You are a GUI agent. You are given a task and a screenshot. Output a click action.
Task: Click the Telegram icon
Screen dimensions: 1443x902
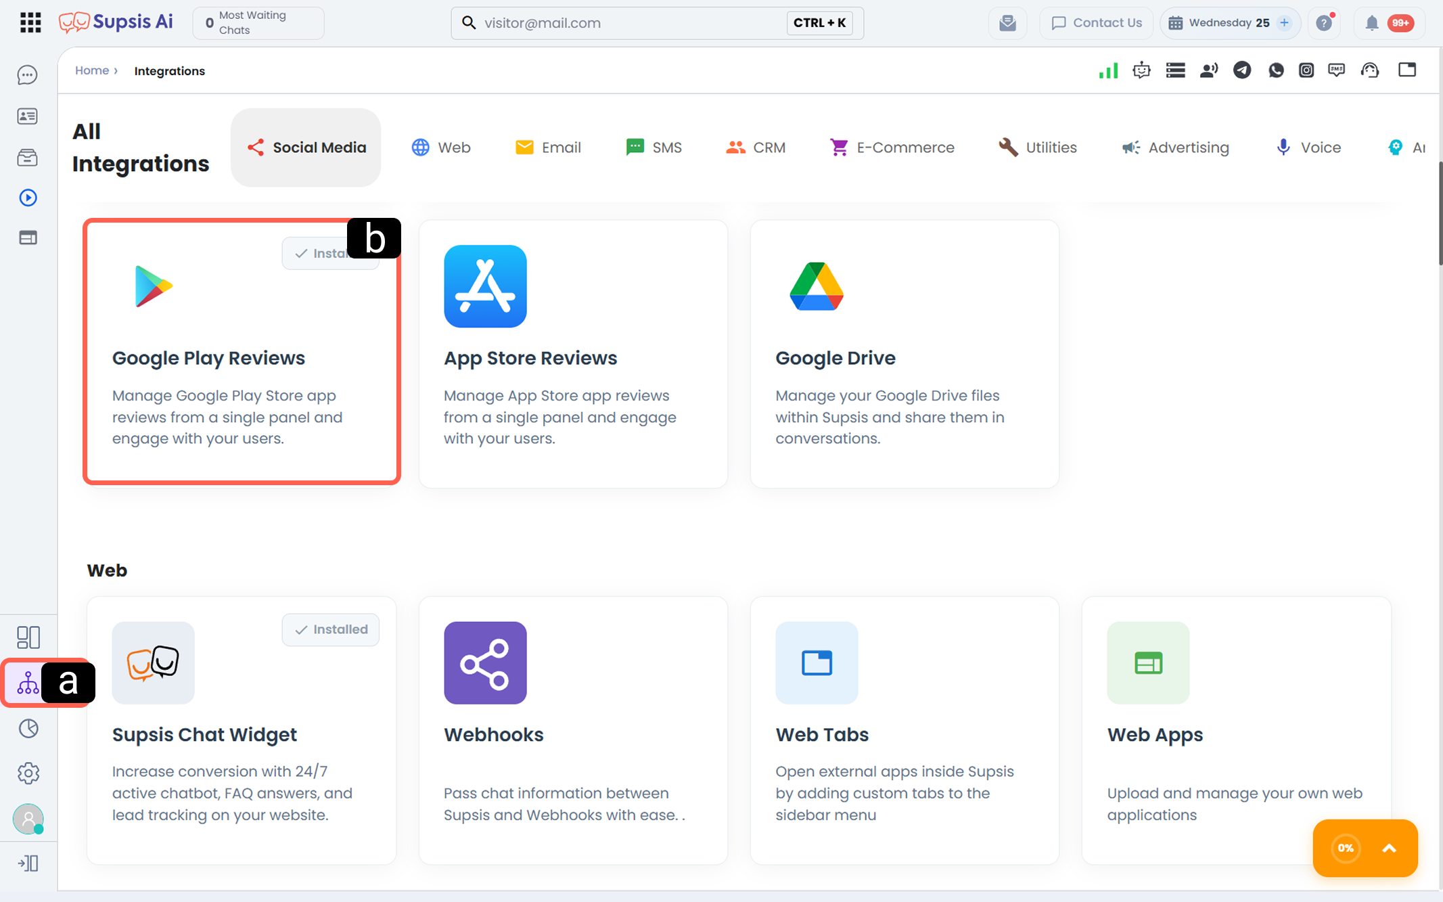pyautogui.click(x=1242, y=70)
